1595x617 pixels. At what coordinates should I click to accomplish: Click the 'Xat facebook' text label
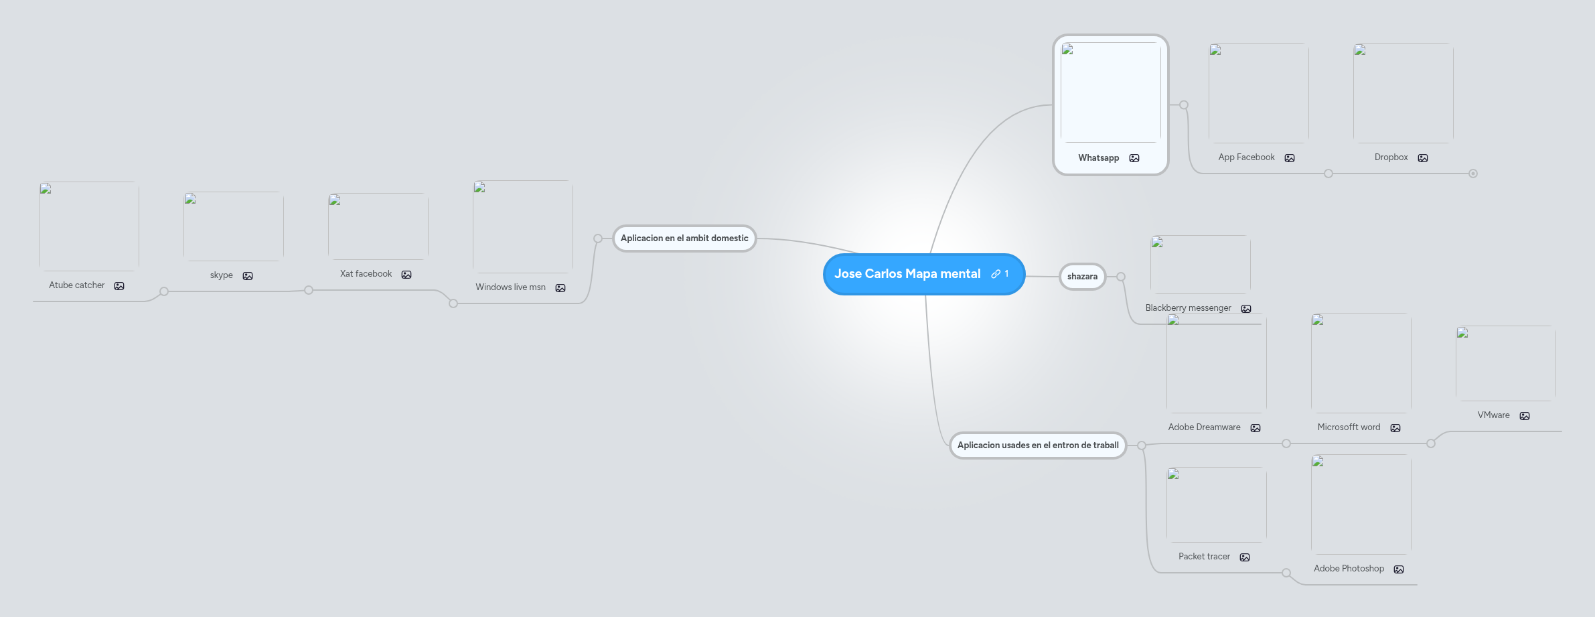(366, 274)
